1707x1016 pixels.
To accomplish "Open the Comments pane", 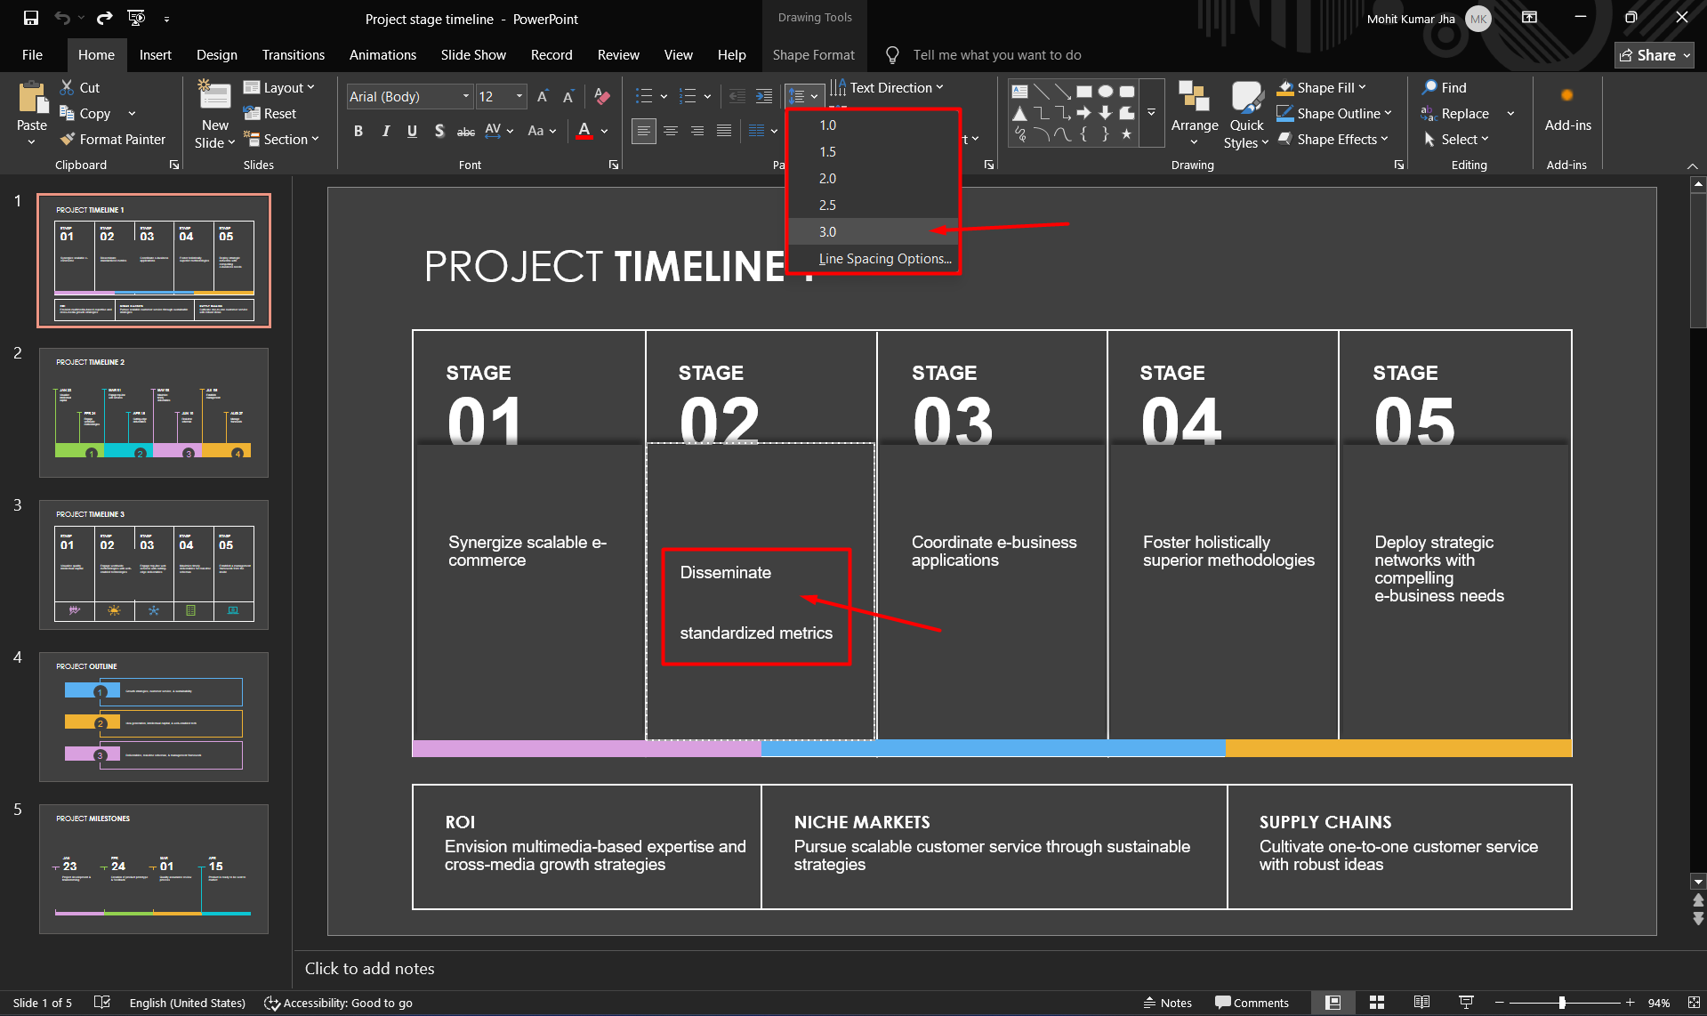I will [1252, 1003].
